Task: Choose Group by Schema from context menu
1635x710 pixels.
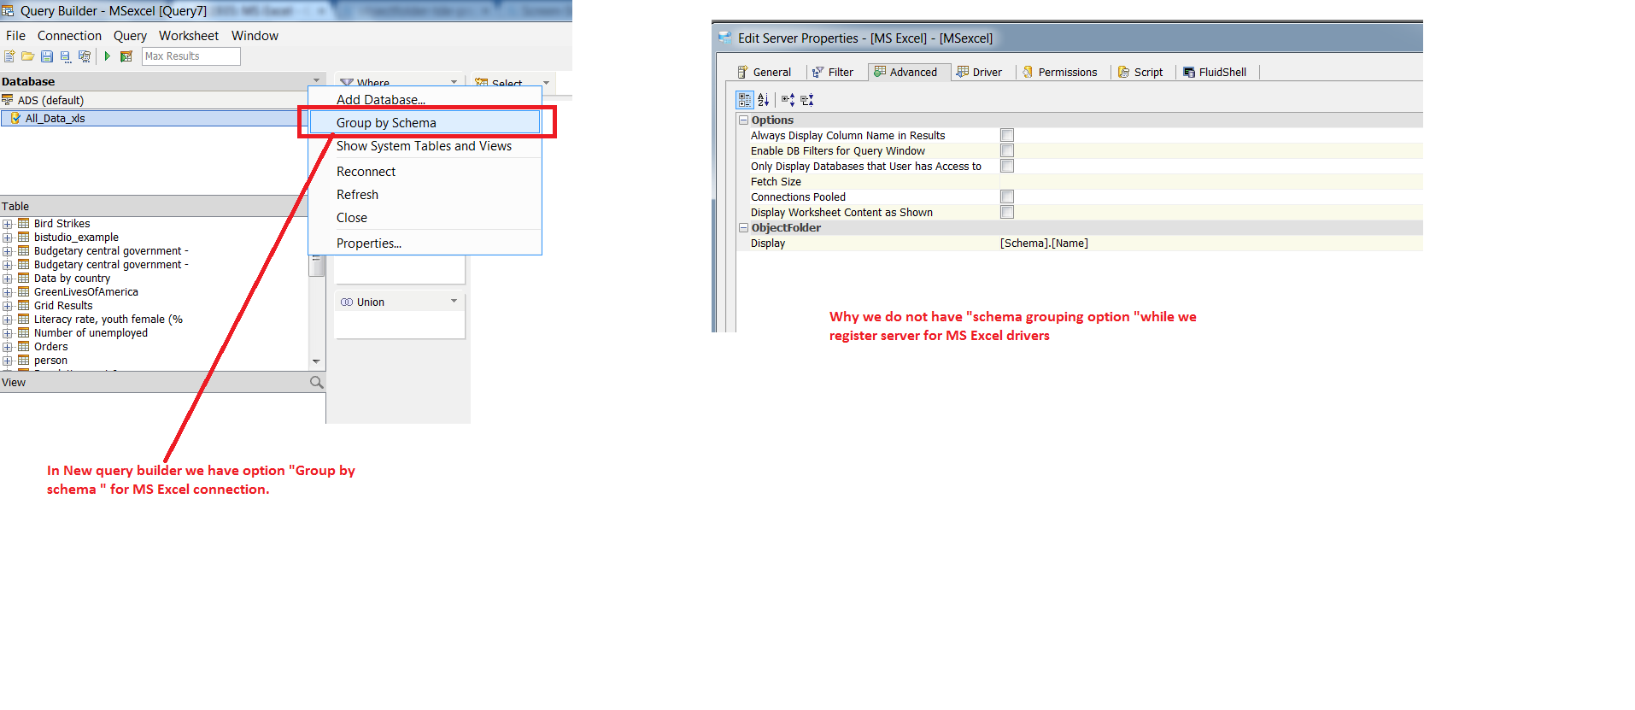Action: point(425,123)
